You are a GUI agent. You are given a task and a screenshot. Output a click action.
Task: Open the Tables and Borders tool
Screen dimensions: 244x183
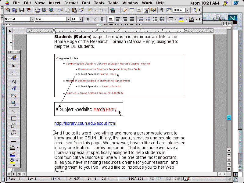tap(125, 10)
